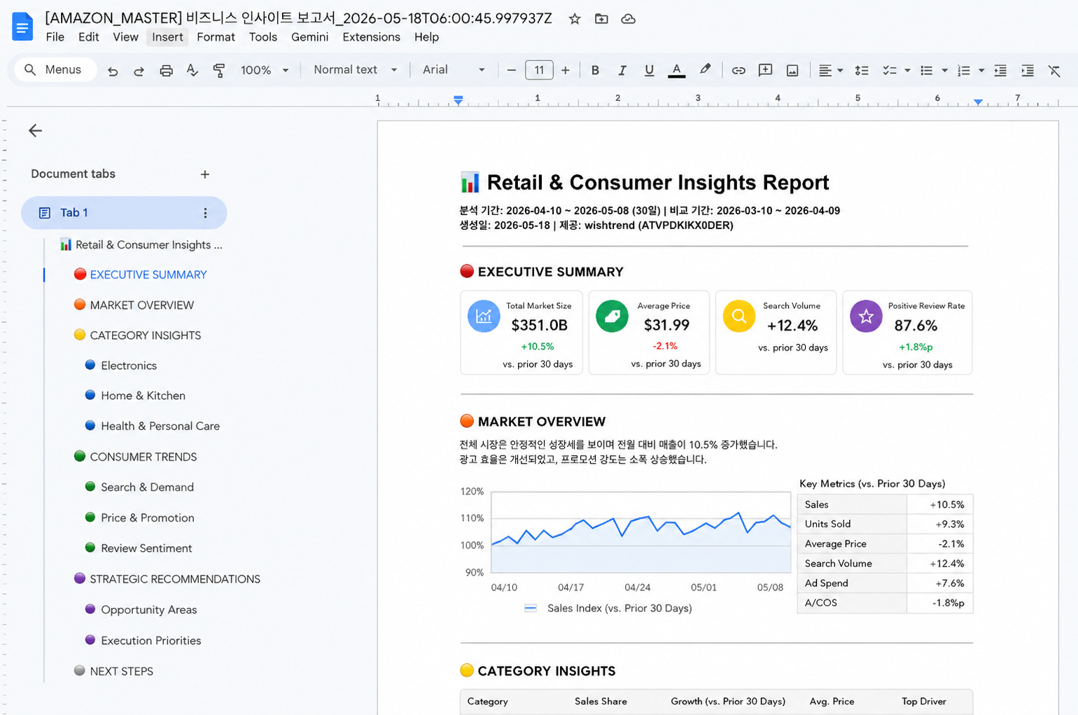Open the highlight color picker
This screenshot has height=715, width=1078.
(x=705, y=70)
